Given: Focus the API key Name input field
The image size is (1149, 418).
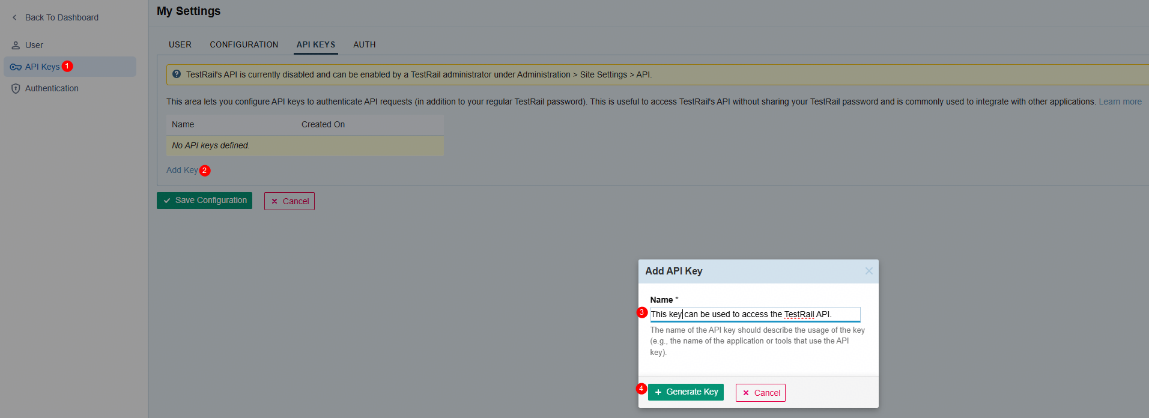Looking at the screenshot, I should [x=755, y=314].
